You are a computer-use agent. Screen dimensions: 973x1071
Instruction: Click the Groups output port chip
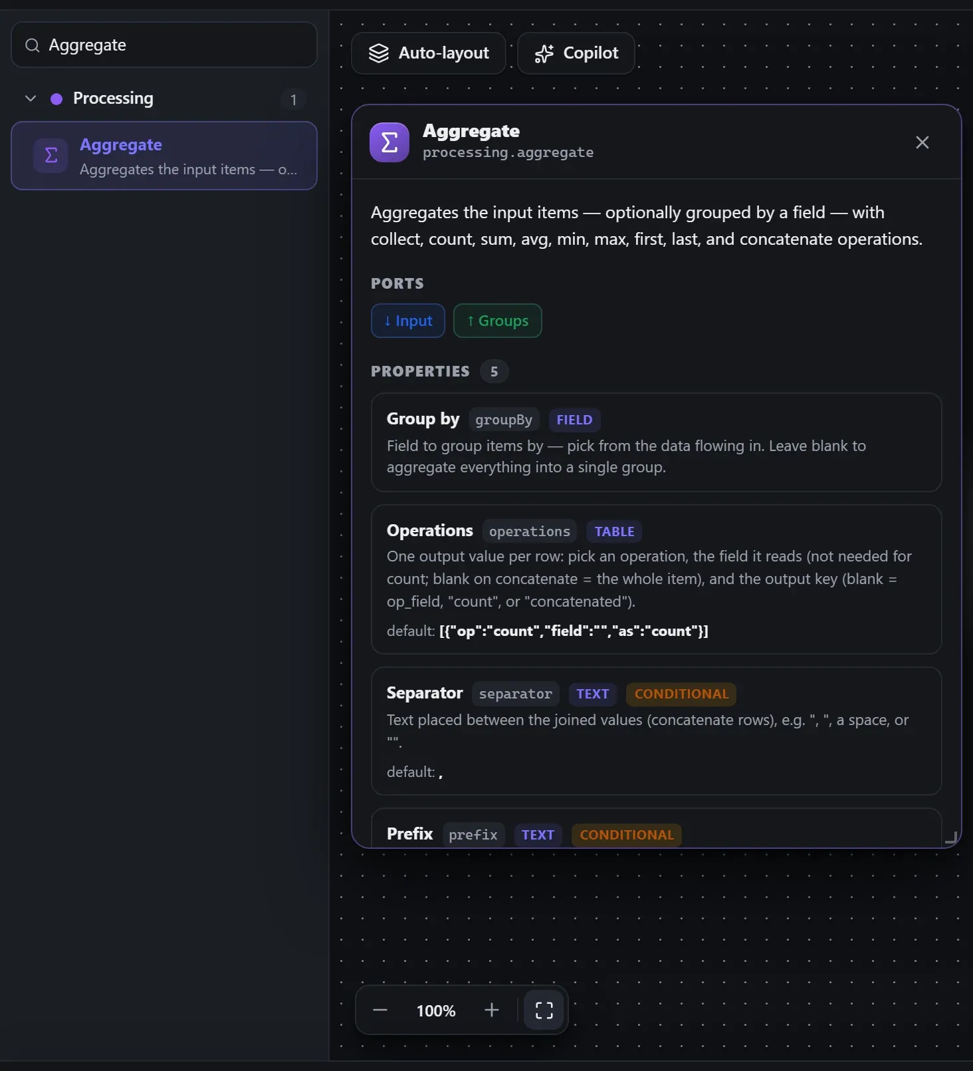[498, 321]
